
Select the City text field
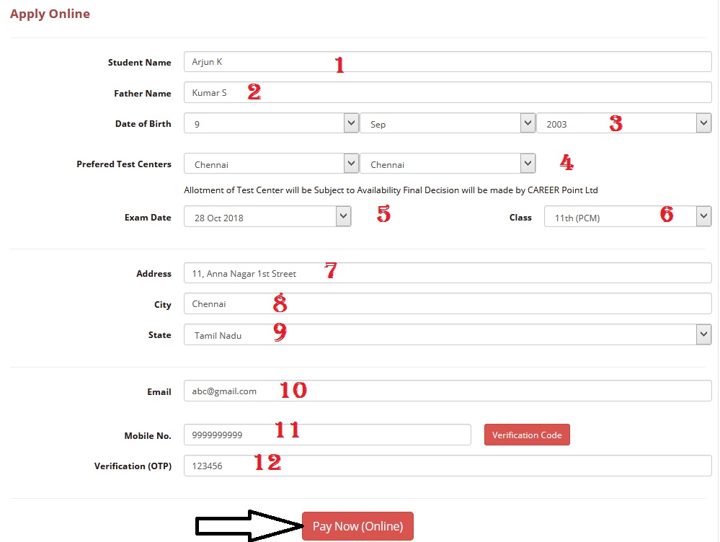click(447, 304)
